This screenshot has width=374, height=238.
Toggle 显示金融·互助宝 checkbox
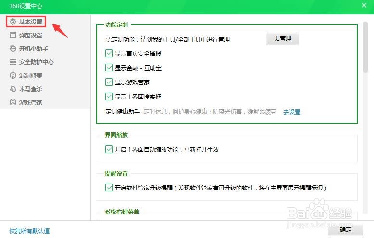click(x=109, y=68)
